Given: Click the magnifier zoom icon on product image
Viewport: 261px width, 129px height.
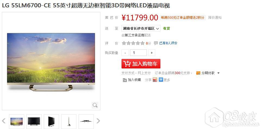Looking at the screenshot, I should pyautogui.click(x=95, y=105).
